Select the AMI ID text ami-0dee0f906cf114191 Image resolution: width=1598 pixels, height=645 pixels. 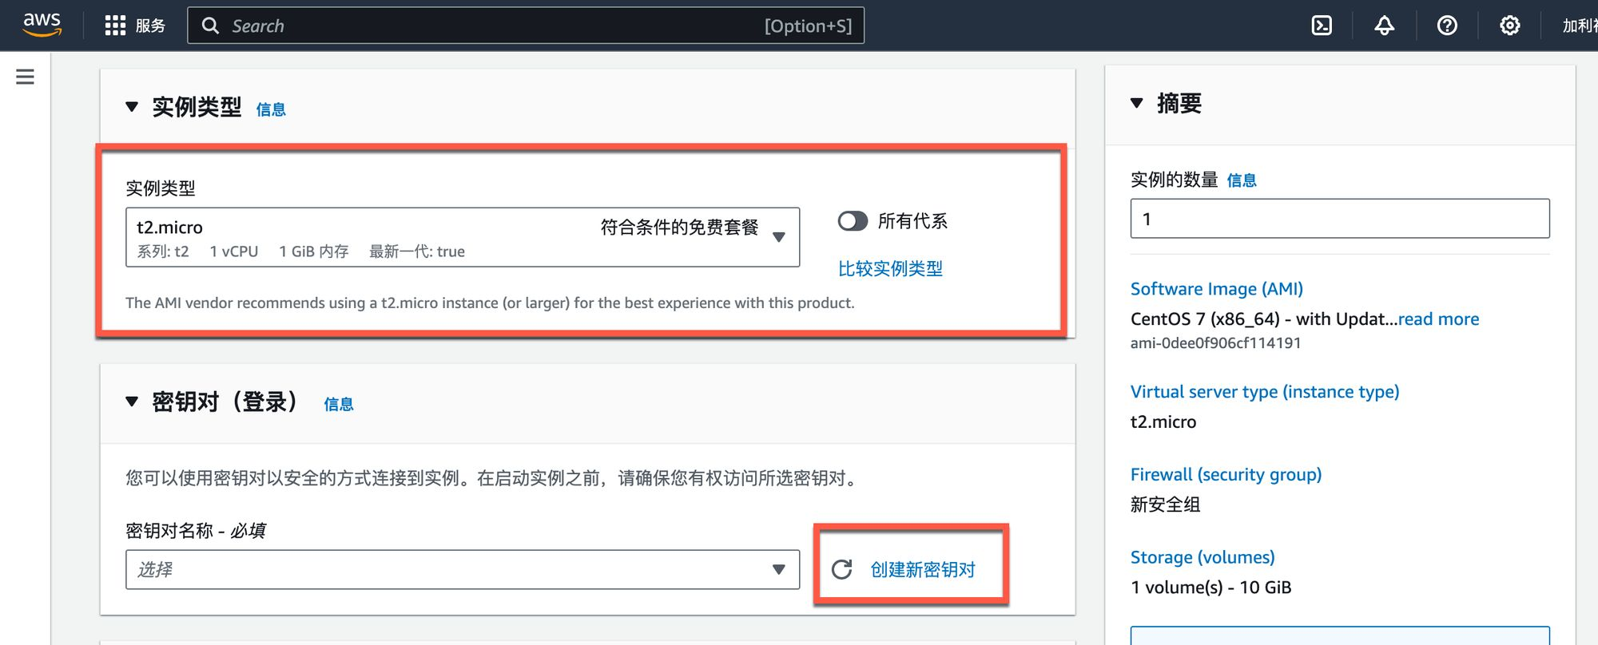1216,343
